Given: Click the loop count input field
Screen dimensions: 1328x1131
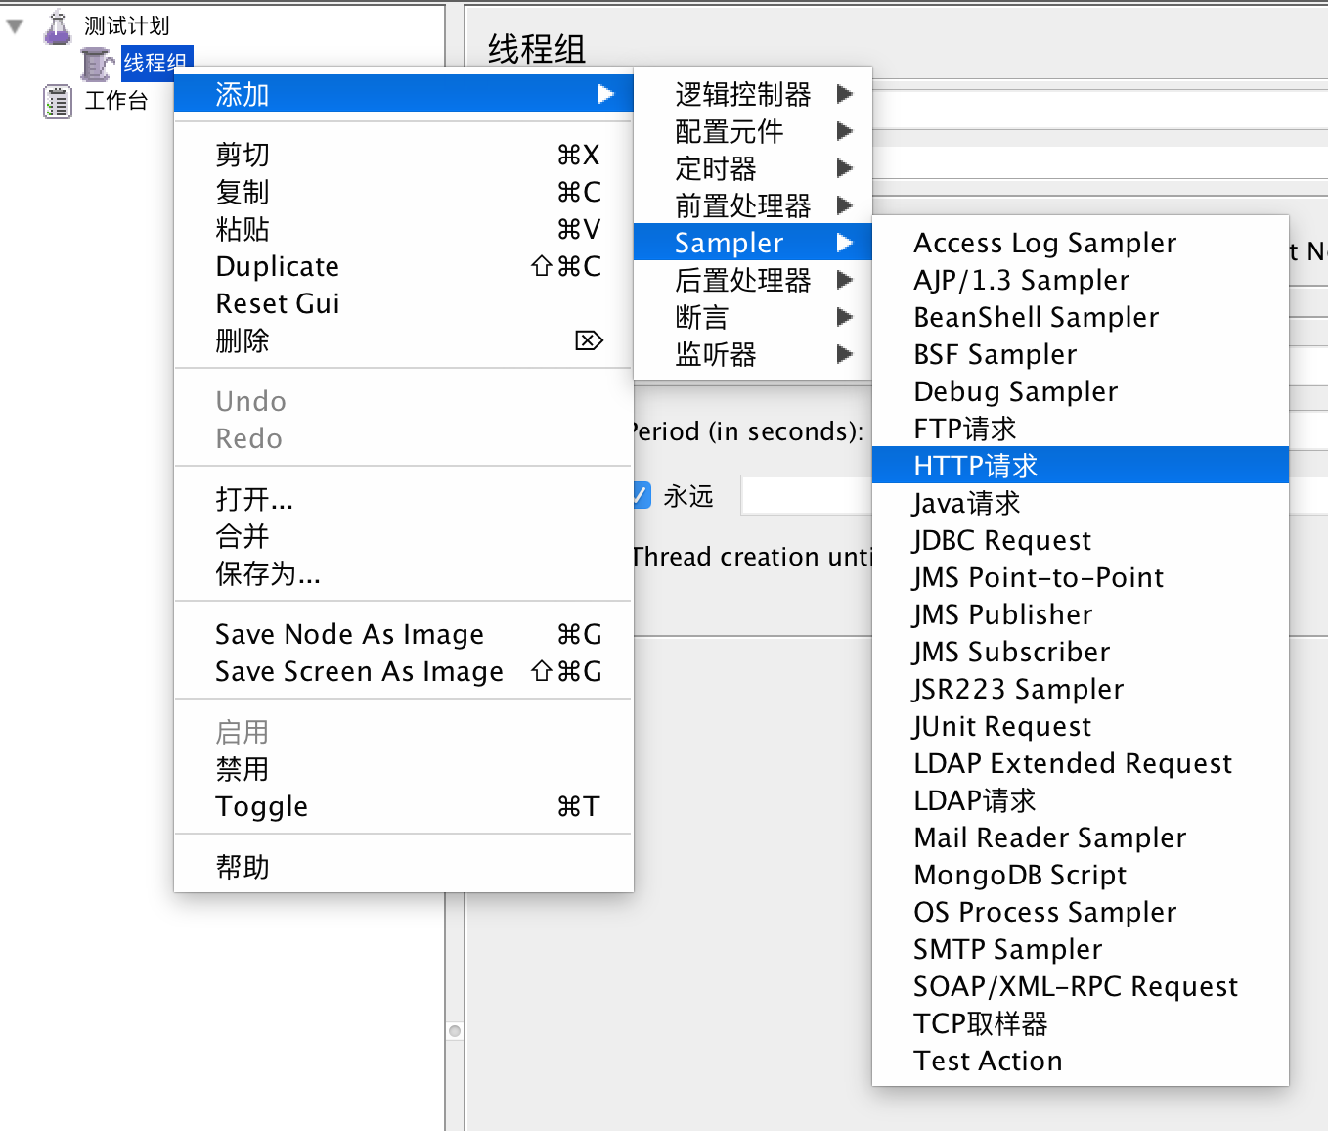Looking at the screenshot, I should [x=806, y=495].
